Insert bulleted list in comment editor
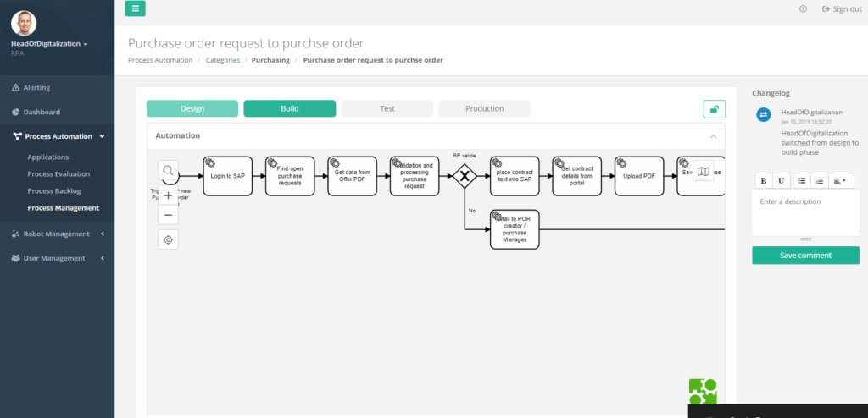868x418 pixels. click(x=802, y=181)
